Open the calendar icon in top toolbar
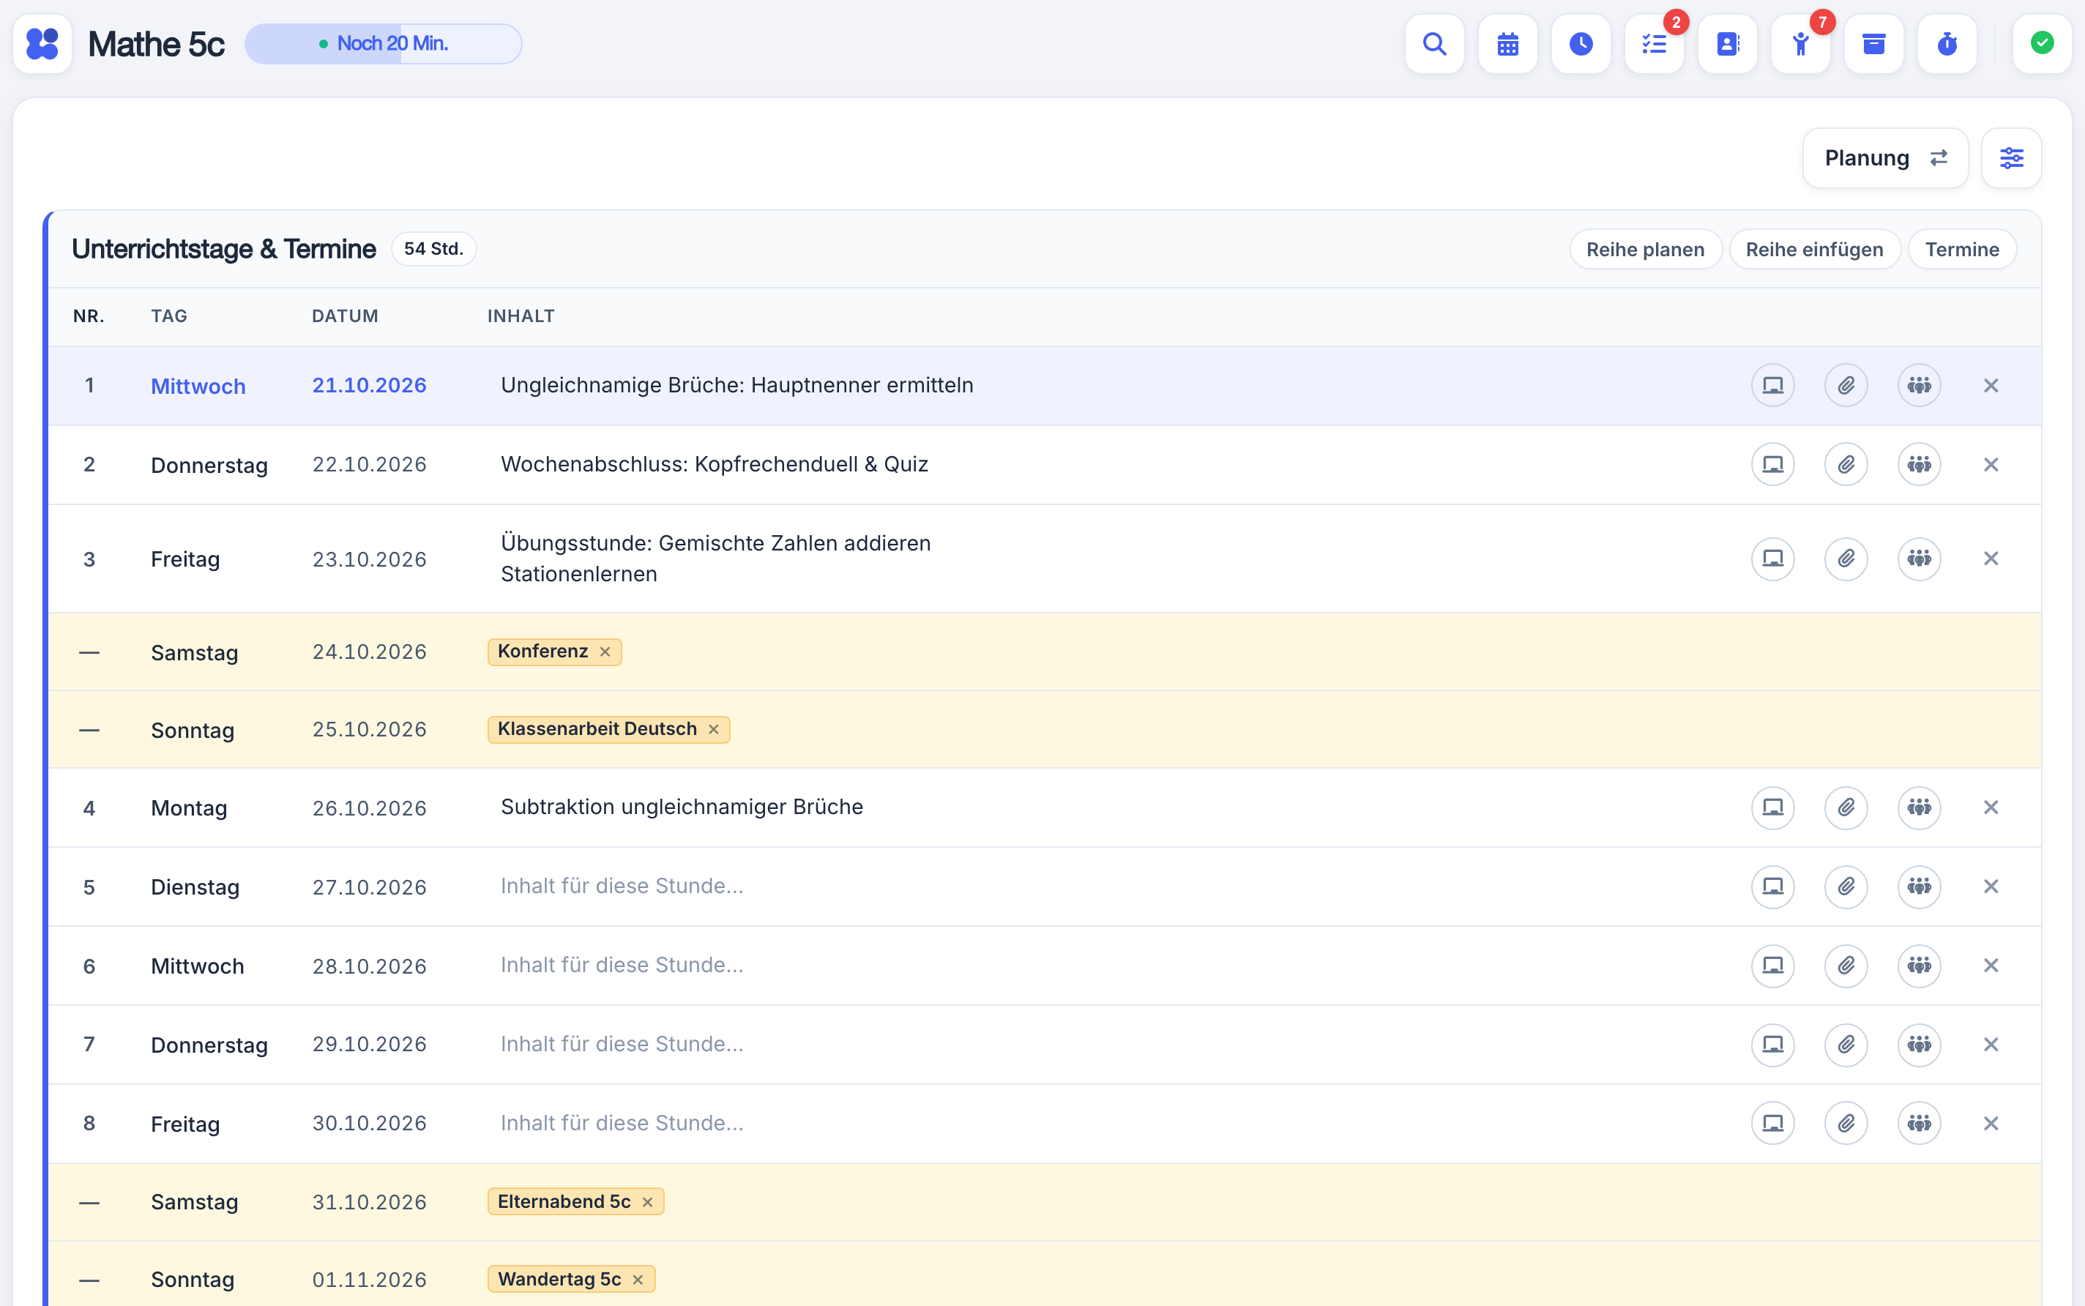The width and height of the screenshot is (2085, 1306). [1507, 44]
